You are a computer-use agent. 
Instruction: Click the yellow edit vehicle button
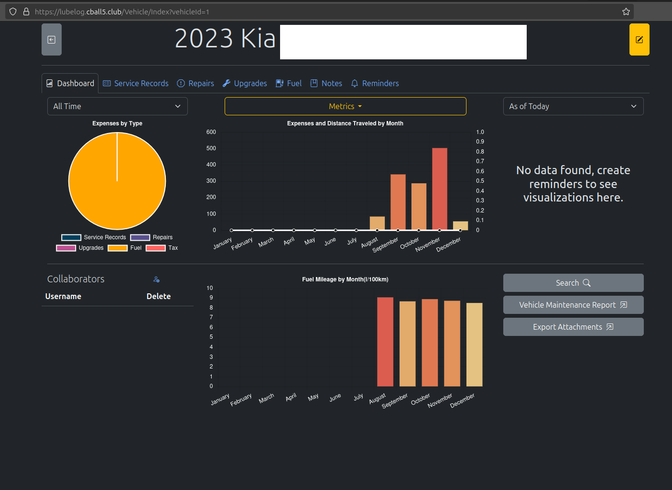click(x=639, y=40)
